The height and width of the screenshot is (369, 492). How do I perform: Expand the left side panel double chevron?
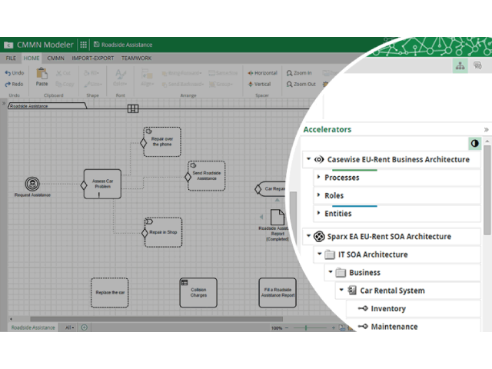click(3, 103)
